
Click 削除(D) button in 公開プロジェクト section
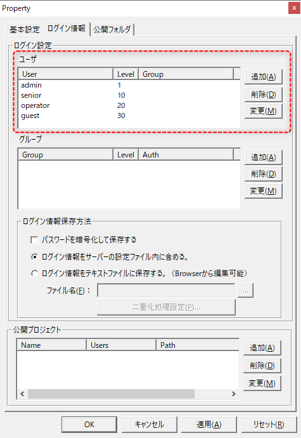tap(262, 366)
